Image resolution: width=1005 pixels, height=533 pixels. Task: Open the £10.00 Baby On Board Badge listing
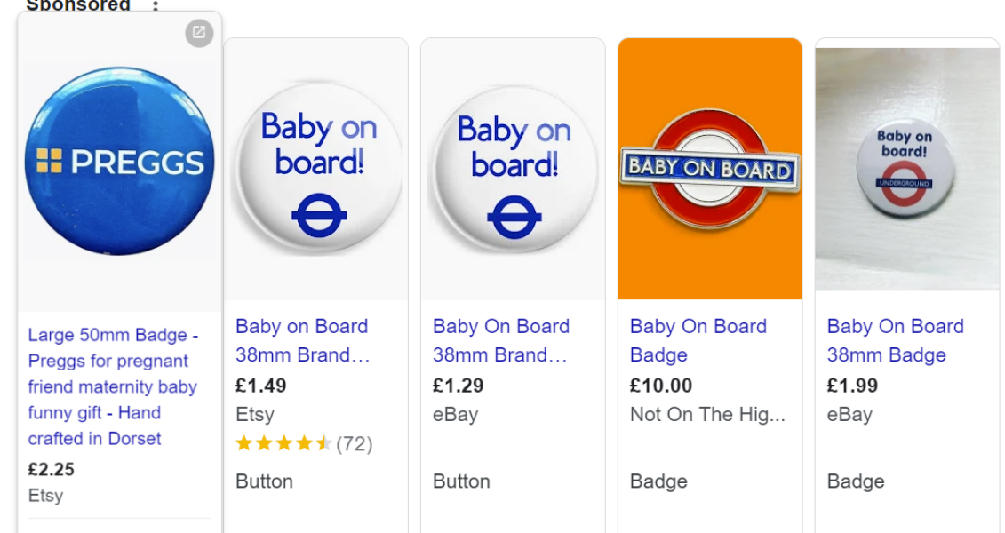(698, 340)
